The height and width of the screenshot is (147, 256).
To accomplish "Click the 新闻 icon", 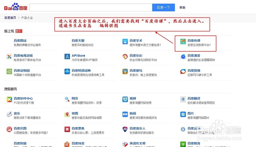I will click(x=125, y=114).
